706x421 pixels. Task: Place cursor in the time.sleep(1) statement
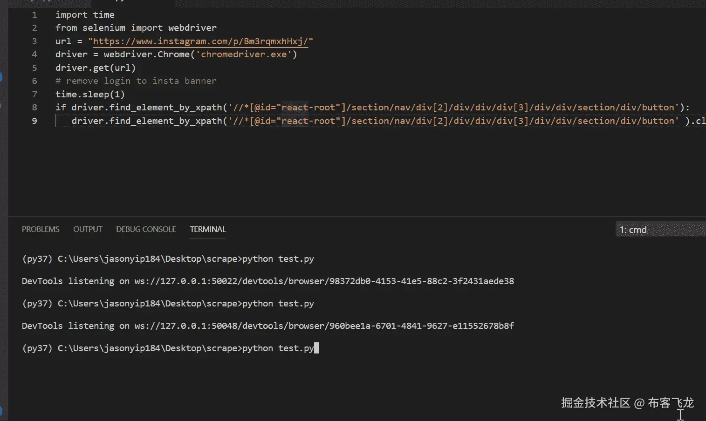click(90, 95)
